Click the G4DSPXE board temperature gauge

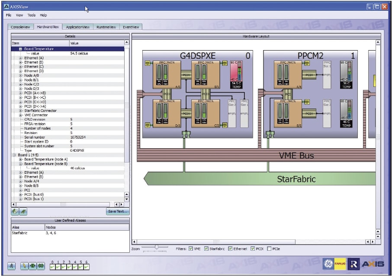236,74
